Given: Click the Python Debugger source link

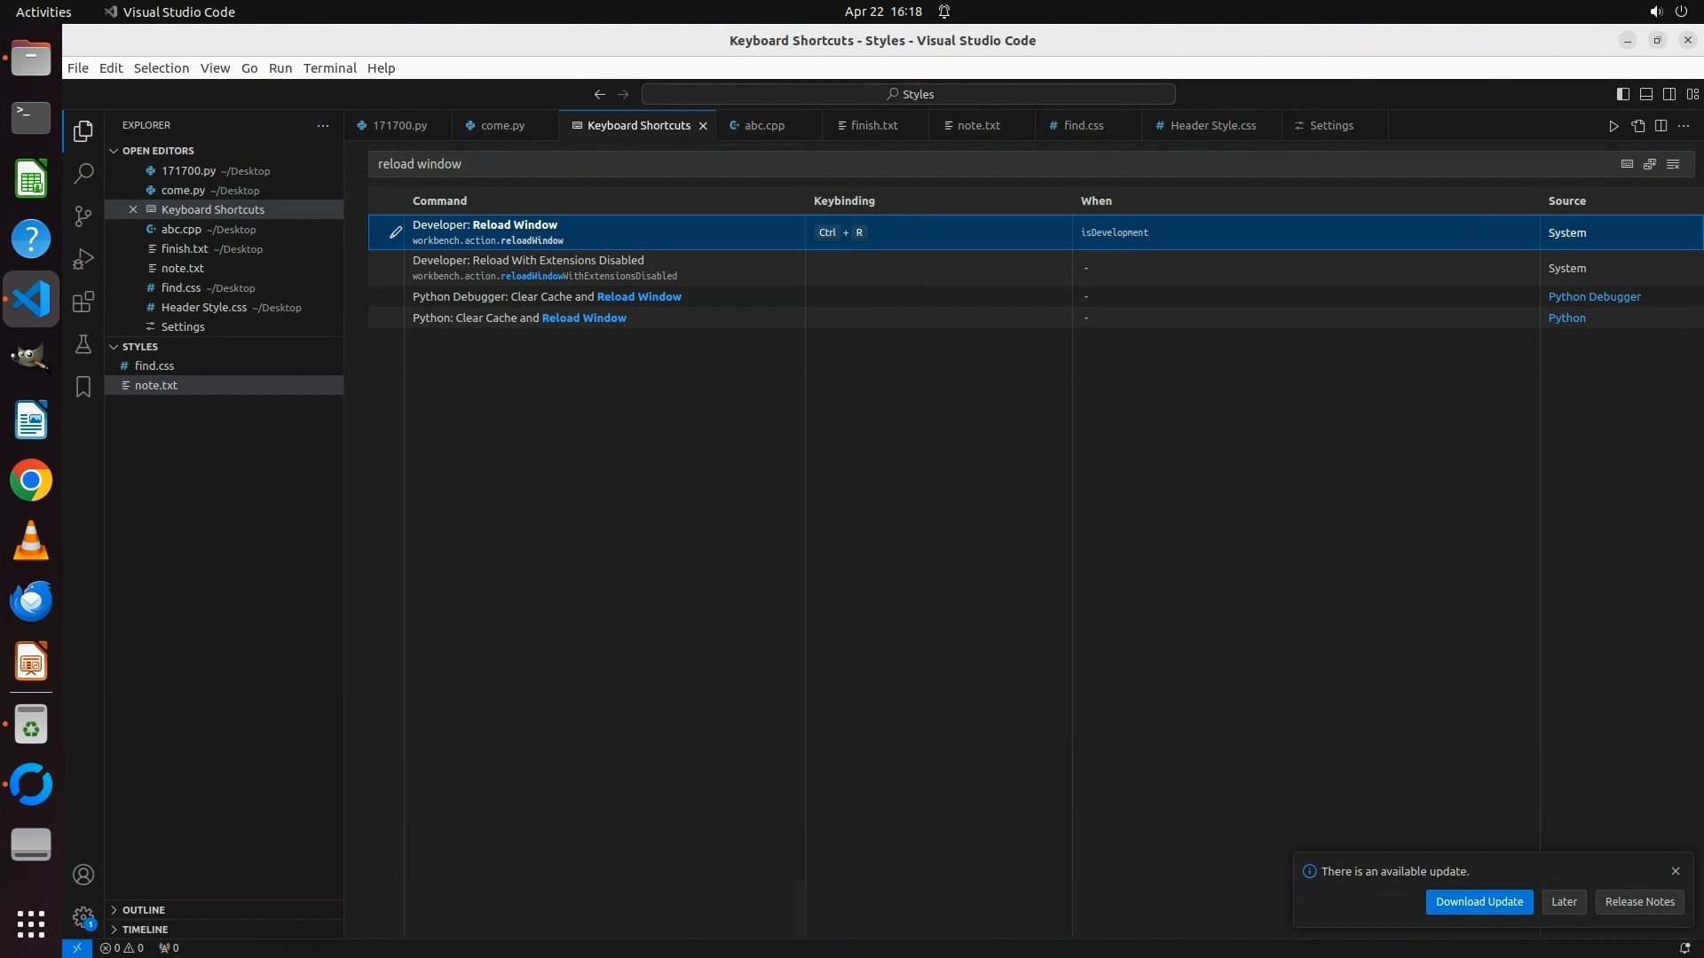Looking at the screenshot, I should tap(1594, 297).
